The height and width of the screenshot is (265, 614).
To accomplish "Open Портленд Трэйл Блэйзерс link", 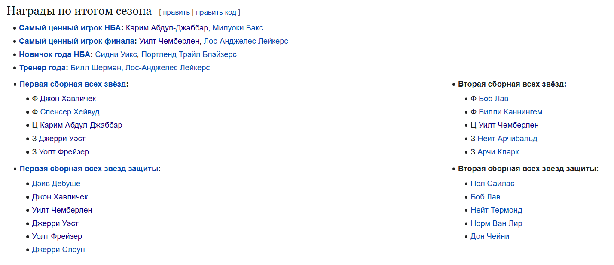I will coord(189,54).
